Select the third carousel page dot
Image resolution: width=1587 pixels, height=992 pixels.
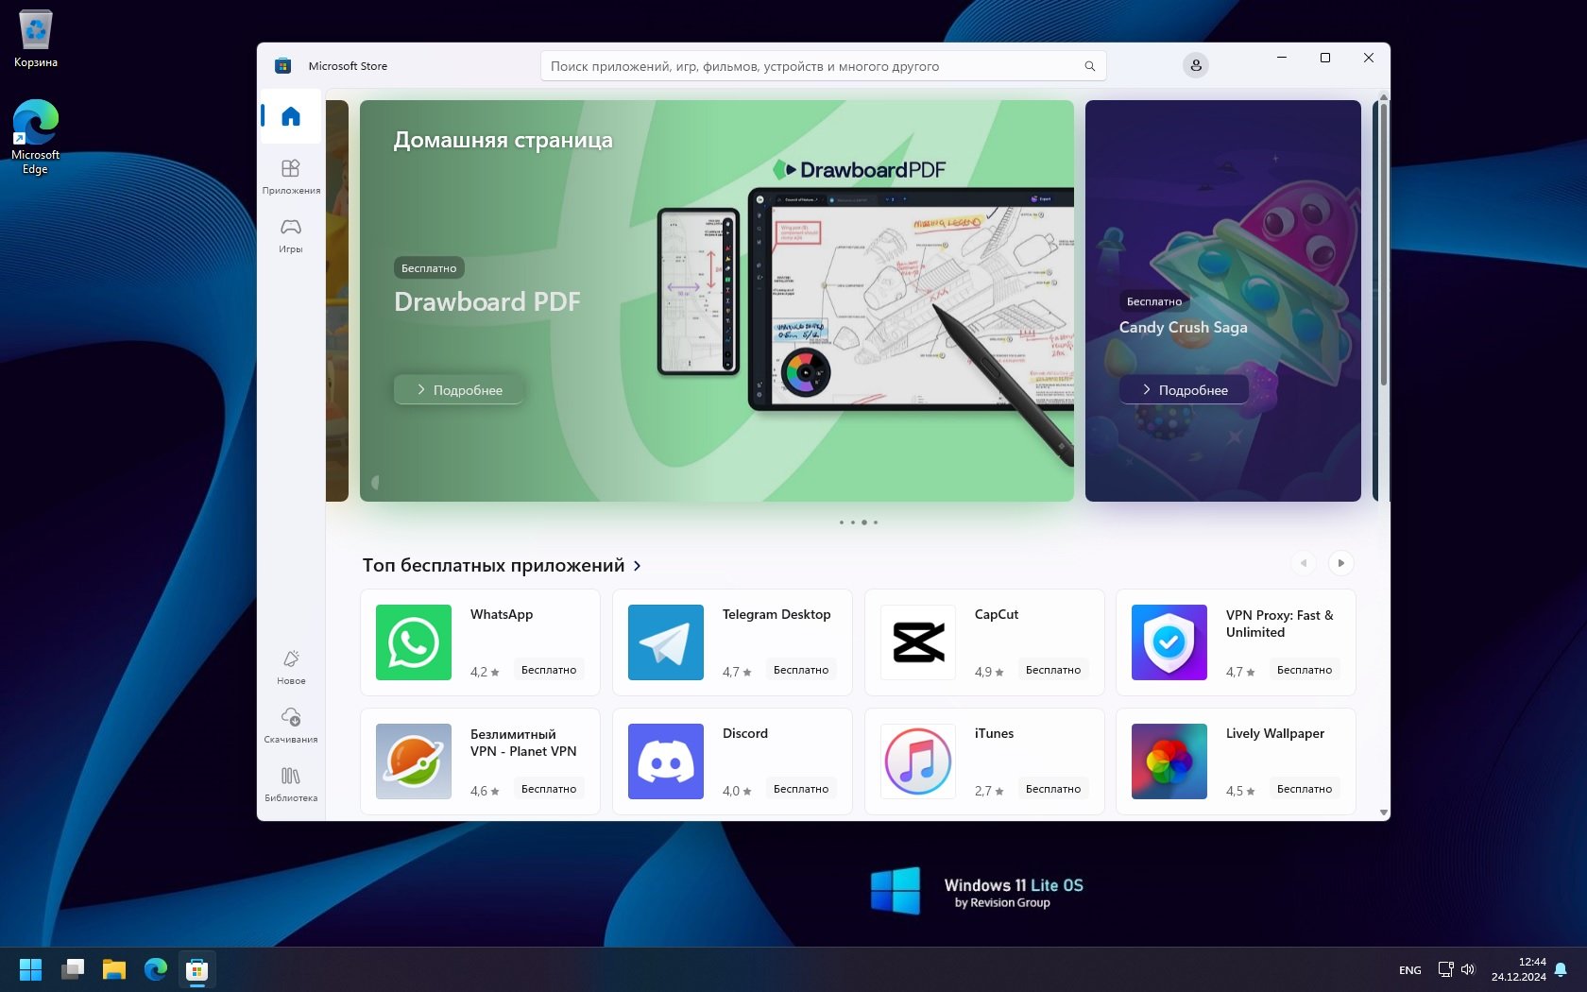864,522
